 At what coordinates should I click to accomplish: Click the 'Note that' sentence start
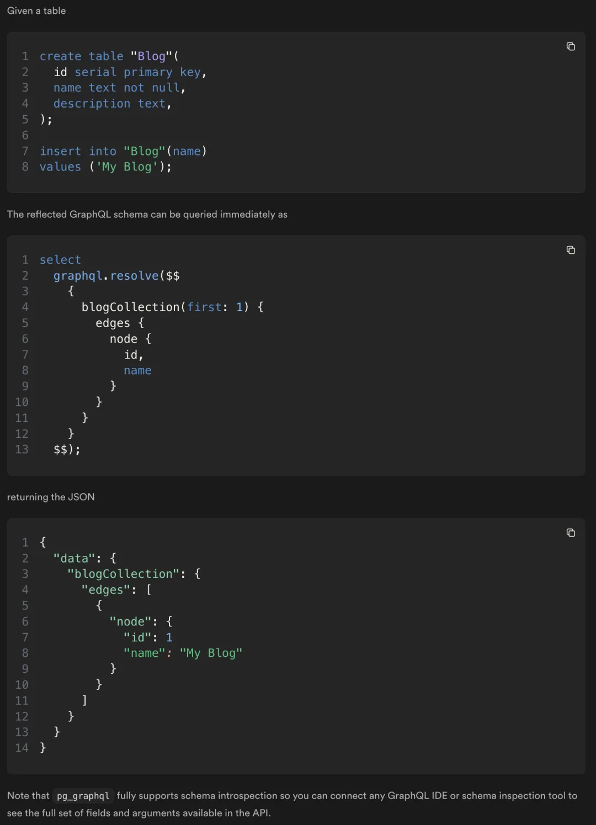pyautogui.click(x=28, y=795)
